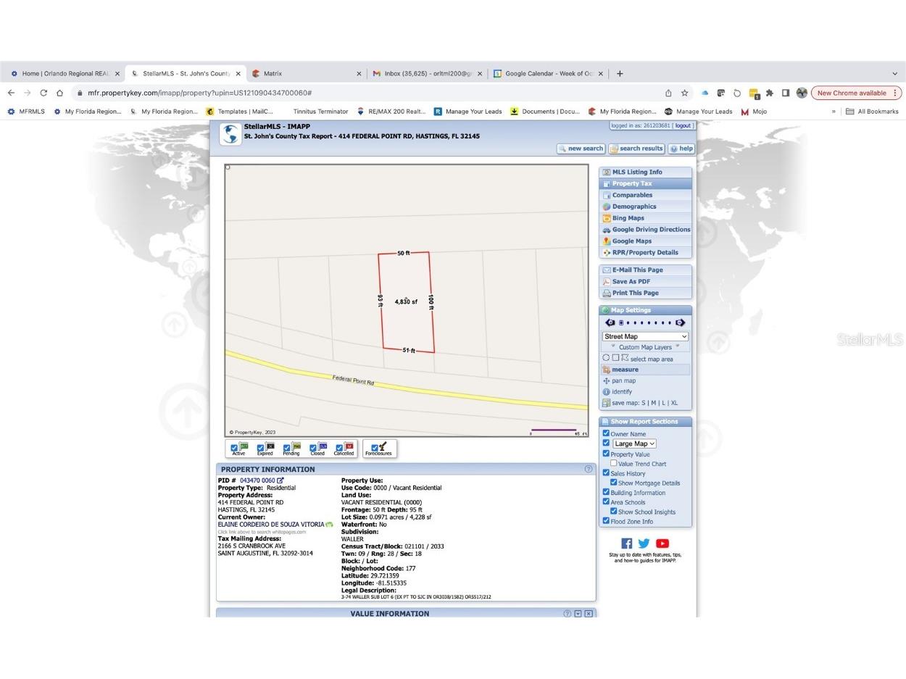Viewport: 906px width, 679px height.
Task: Click the new search button
Action: click(x=581, y=149)
